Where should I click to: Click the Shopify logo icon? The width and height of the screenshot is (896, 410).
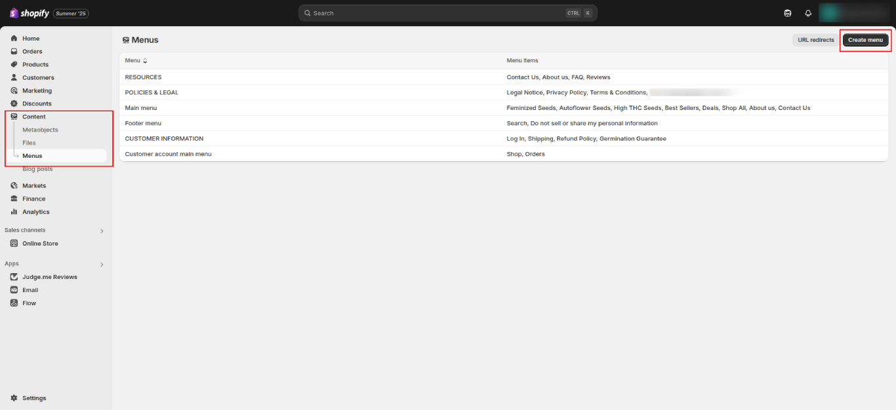(x=14, y=13)
